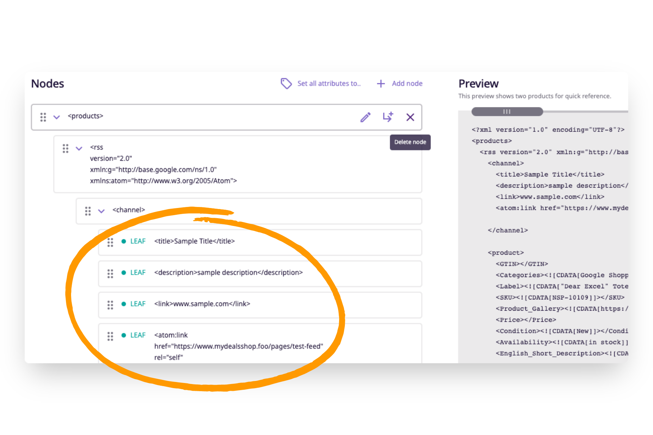Click the Delete node tooltip label
653x435 pixels.
pyautogui.click(x=410, y=142)
